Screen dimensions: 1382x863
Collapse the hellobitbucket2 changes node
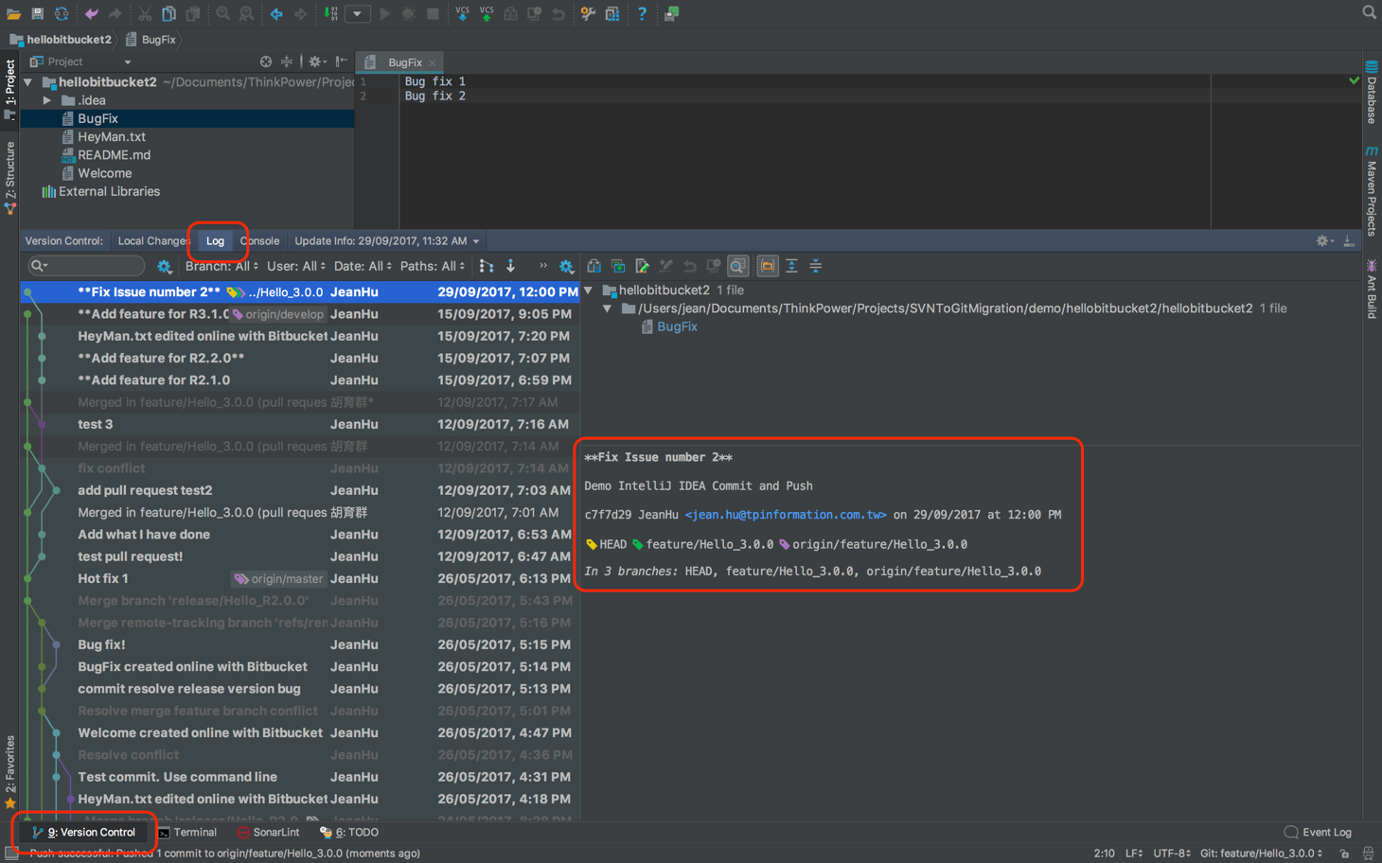(x=589, y=291)
